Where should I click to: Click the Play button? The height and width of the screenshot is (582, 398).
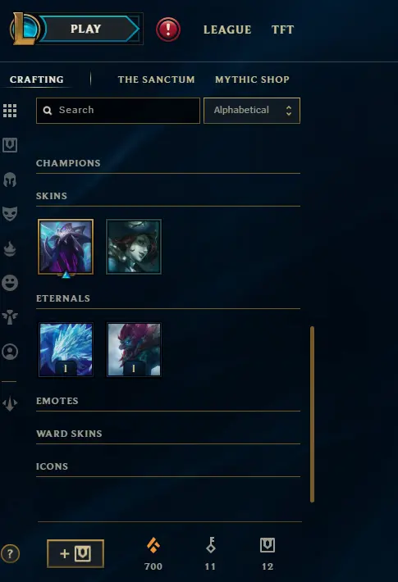86,29
